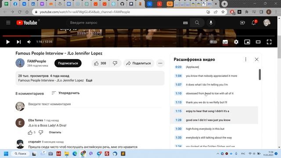Click the taskbar Поиск search box

(x=21, y=154)
